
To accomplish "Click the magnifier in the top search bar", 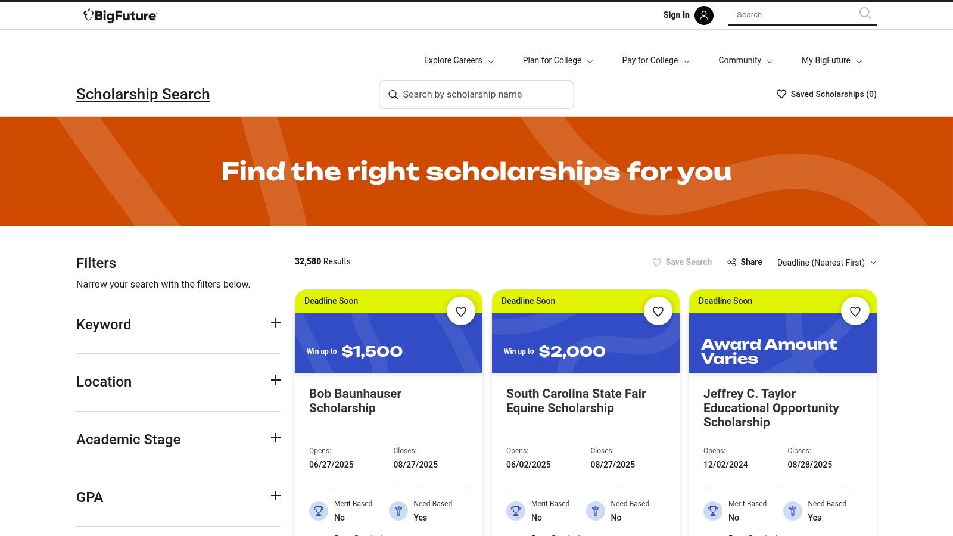I will pos(864,14).
